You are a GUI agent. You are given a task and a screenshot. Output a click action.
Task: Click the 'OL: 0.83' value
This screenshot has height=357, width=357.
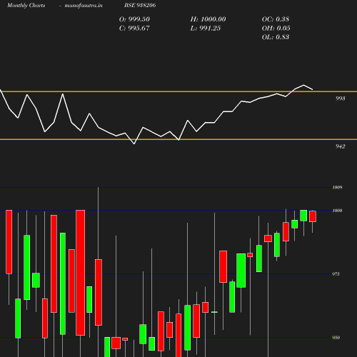click(276, 37)
